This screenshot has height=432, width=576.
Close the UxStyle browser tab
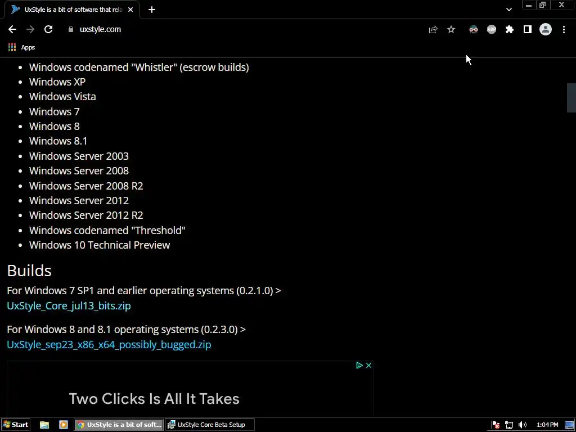pyautogui.click(x=130, y=10)
